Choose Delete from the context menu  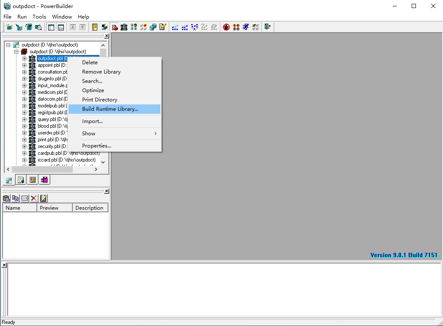[x=114, y=63]
